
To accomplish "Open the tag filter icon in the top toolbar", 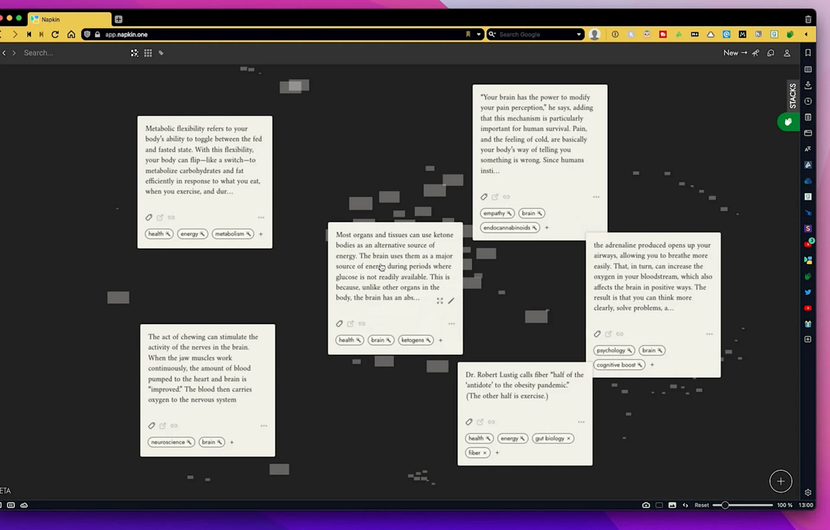I will coord(160,53).
